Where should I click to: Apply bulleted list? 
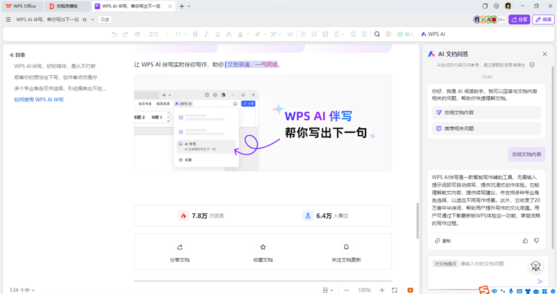[303, 34]
